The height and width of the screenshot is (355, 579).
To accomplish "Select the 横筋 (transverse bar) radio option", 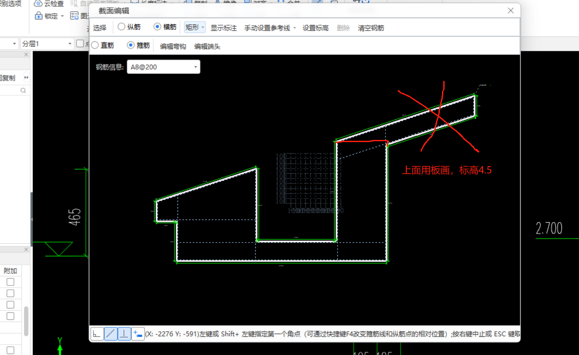I will click(157, 27).
